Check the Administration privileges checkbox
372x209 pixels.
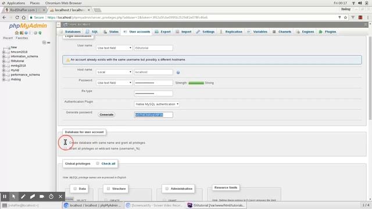tap(167, 189)
